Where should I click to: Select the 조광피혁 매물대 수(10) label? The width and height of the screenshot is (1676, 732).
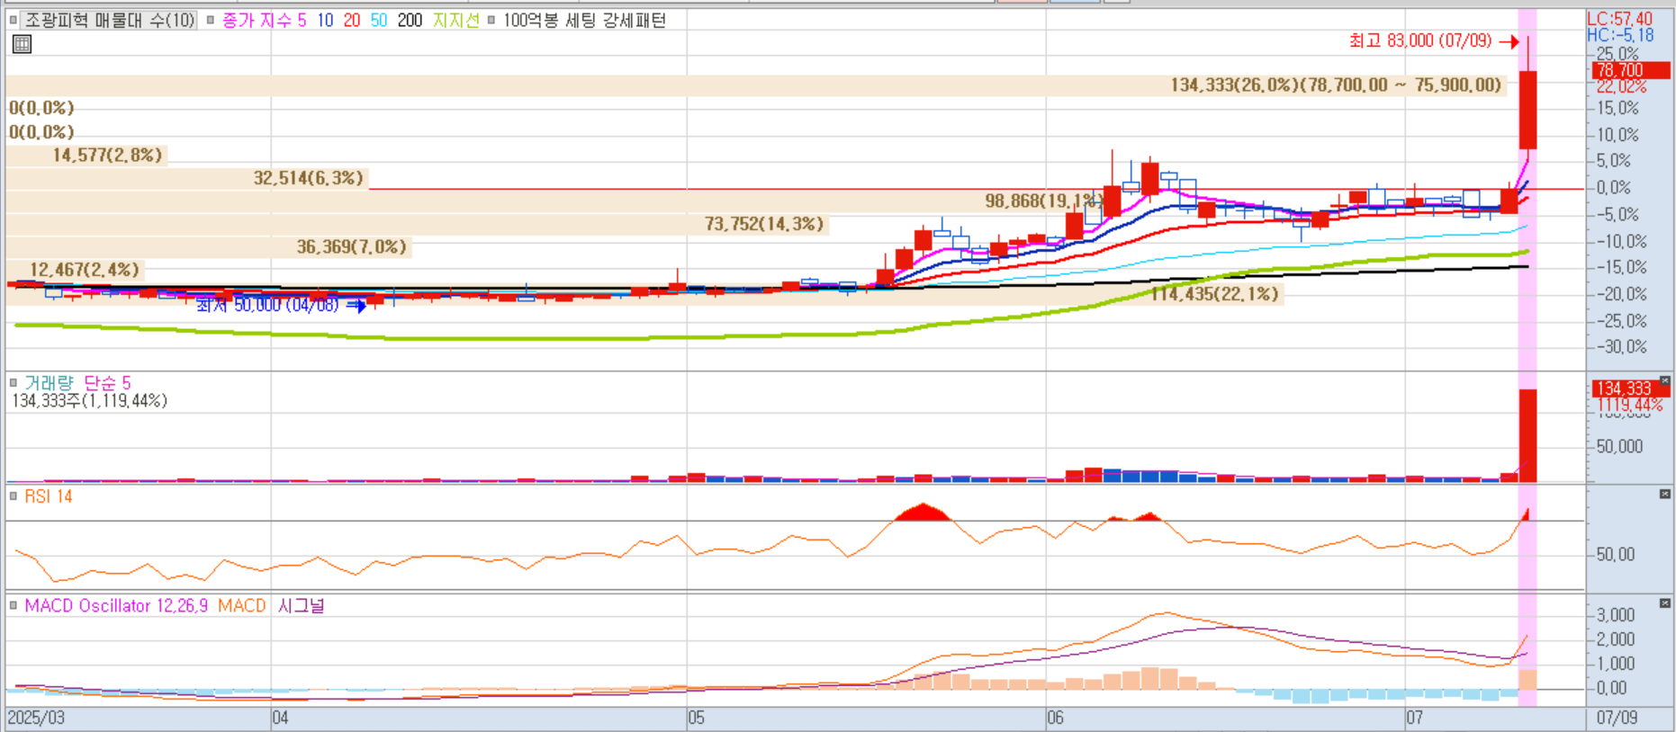[x=109, y=20]
